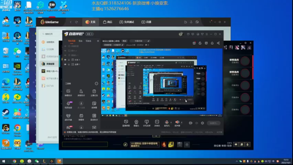Open Steam desktop shortcut
Image resolution: width=293 pixels, height=165 pixels.
point(5,114)
